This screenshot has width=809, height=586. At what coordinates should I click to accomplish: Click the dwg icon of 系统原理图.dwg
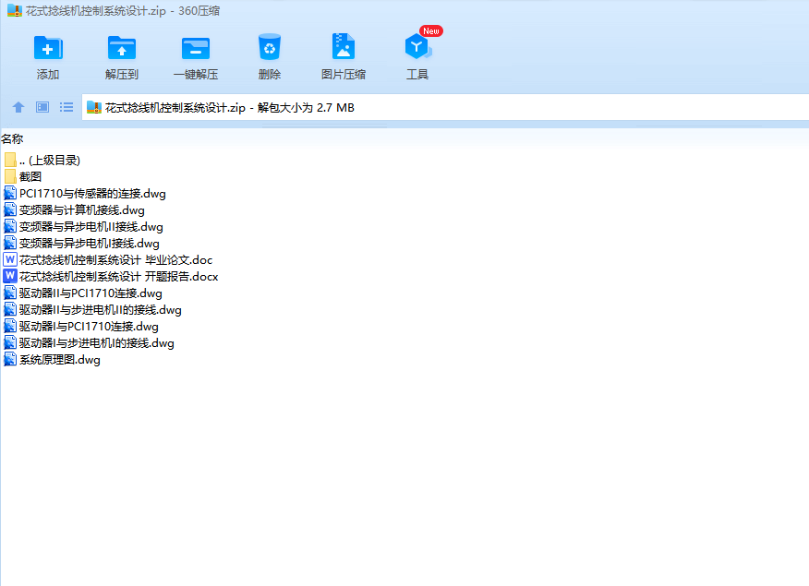(10, 360)
